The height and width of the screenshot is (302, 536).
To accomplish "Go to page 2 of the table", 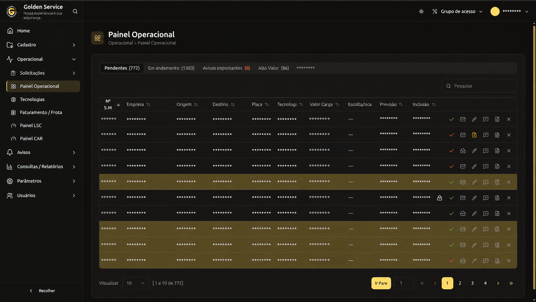I will pyautogui.click(x=460, y=283).
